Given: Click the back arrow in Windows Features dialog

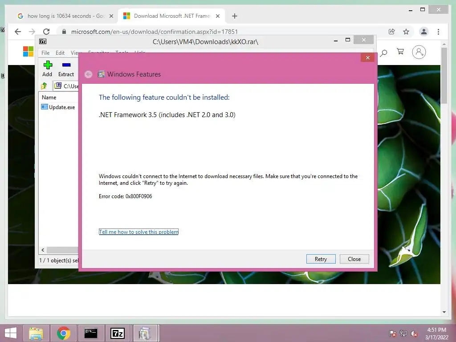Looking at the screenshot, I should [89, 74].
